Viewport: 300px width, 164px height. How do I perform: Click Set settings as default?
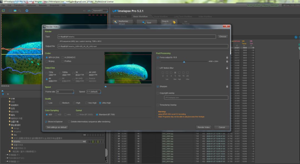click(57, 127)
